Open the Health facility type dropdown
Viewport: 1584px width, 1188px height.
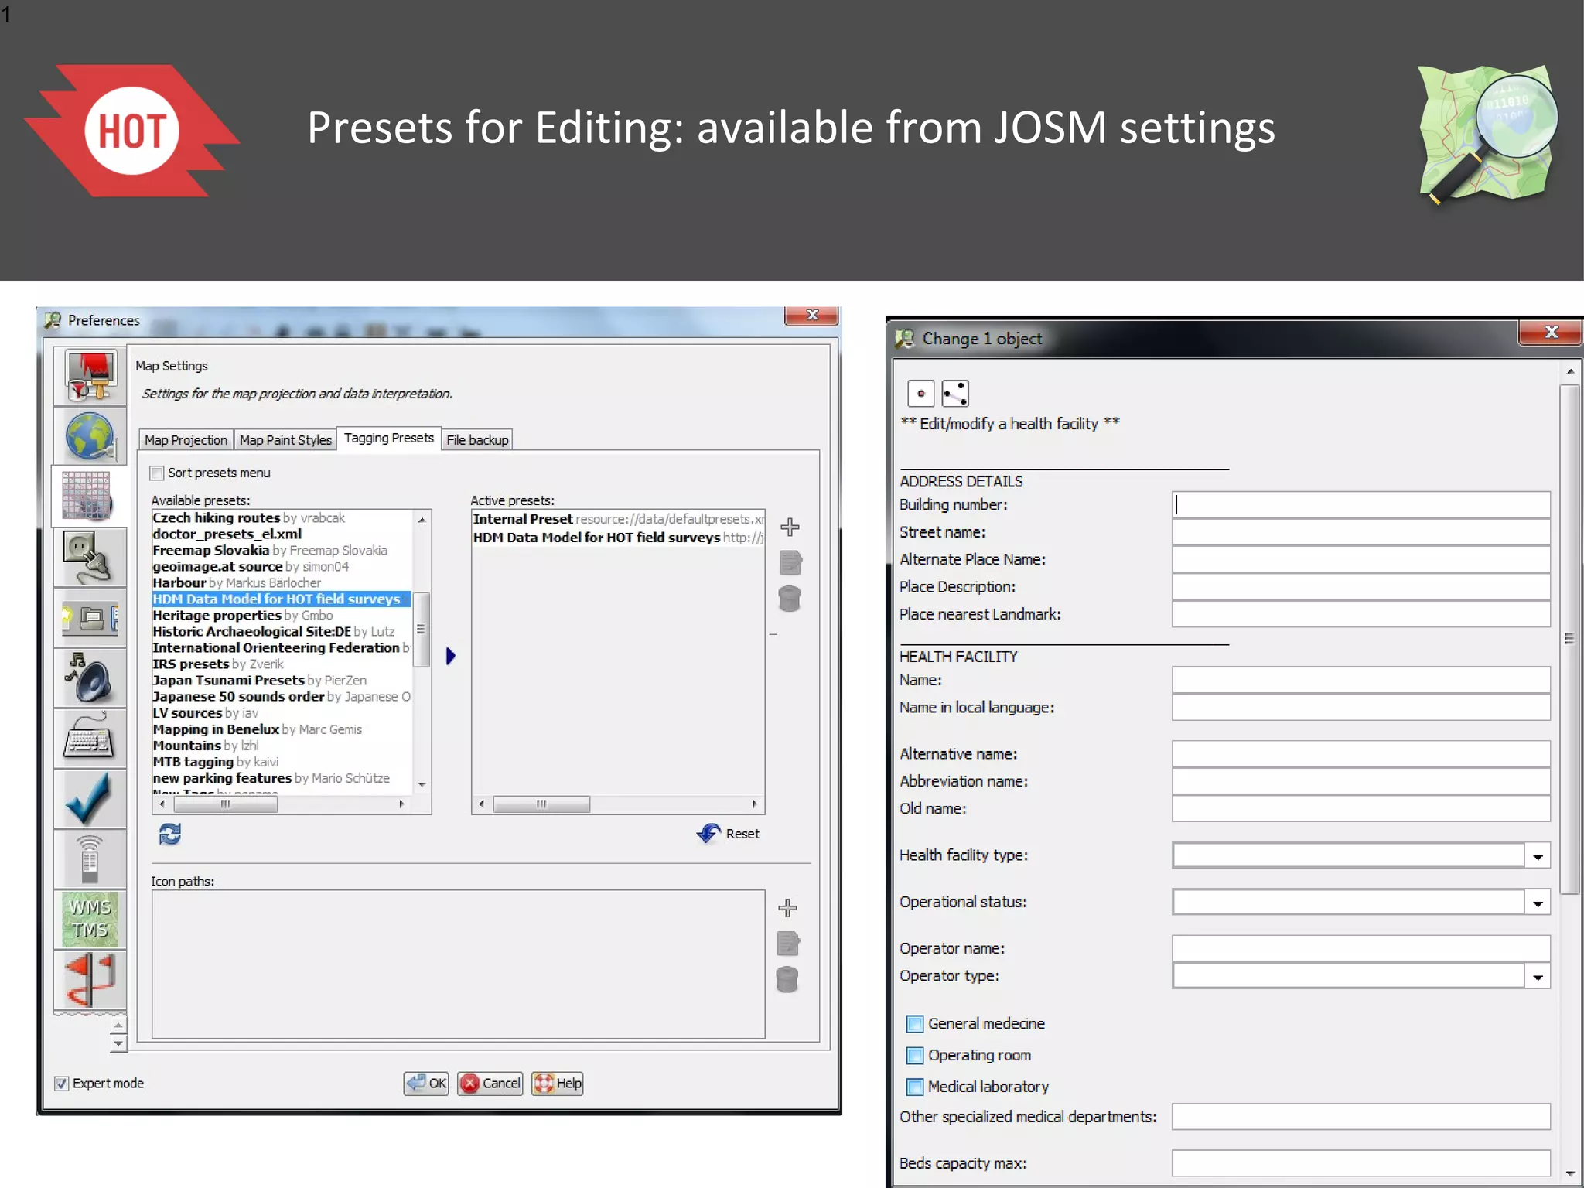pyautogui.click(x=1538, y=856)
